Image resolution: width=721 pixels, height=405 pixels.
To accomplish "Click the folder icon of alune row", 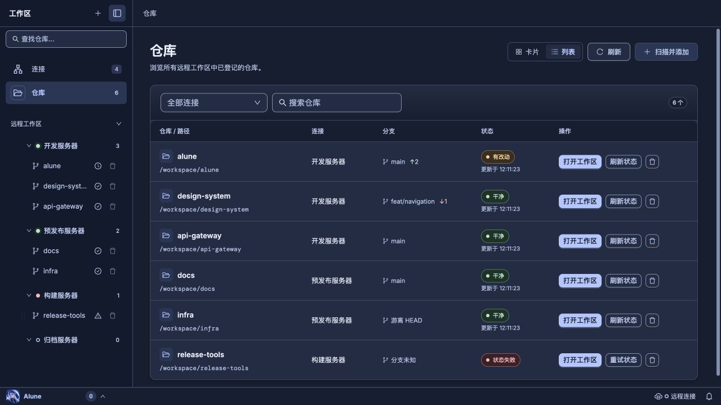I will (166, 156).
